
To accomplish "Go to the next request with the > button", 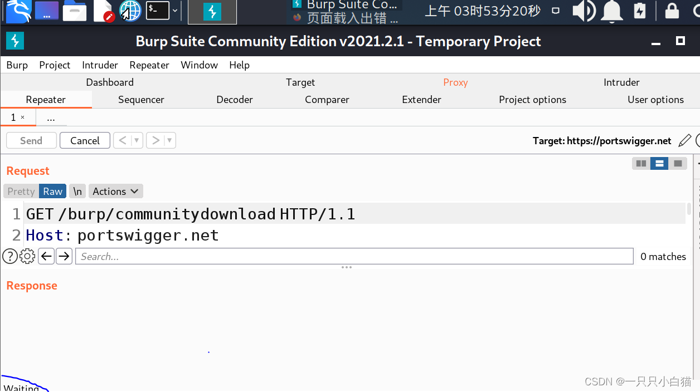I will (x=155, y=140).
